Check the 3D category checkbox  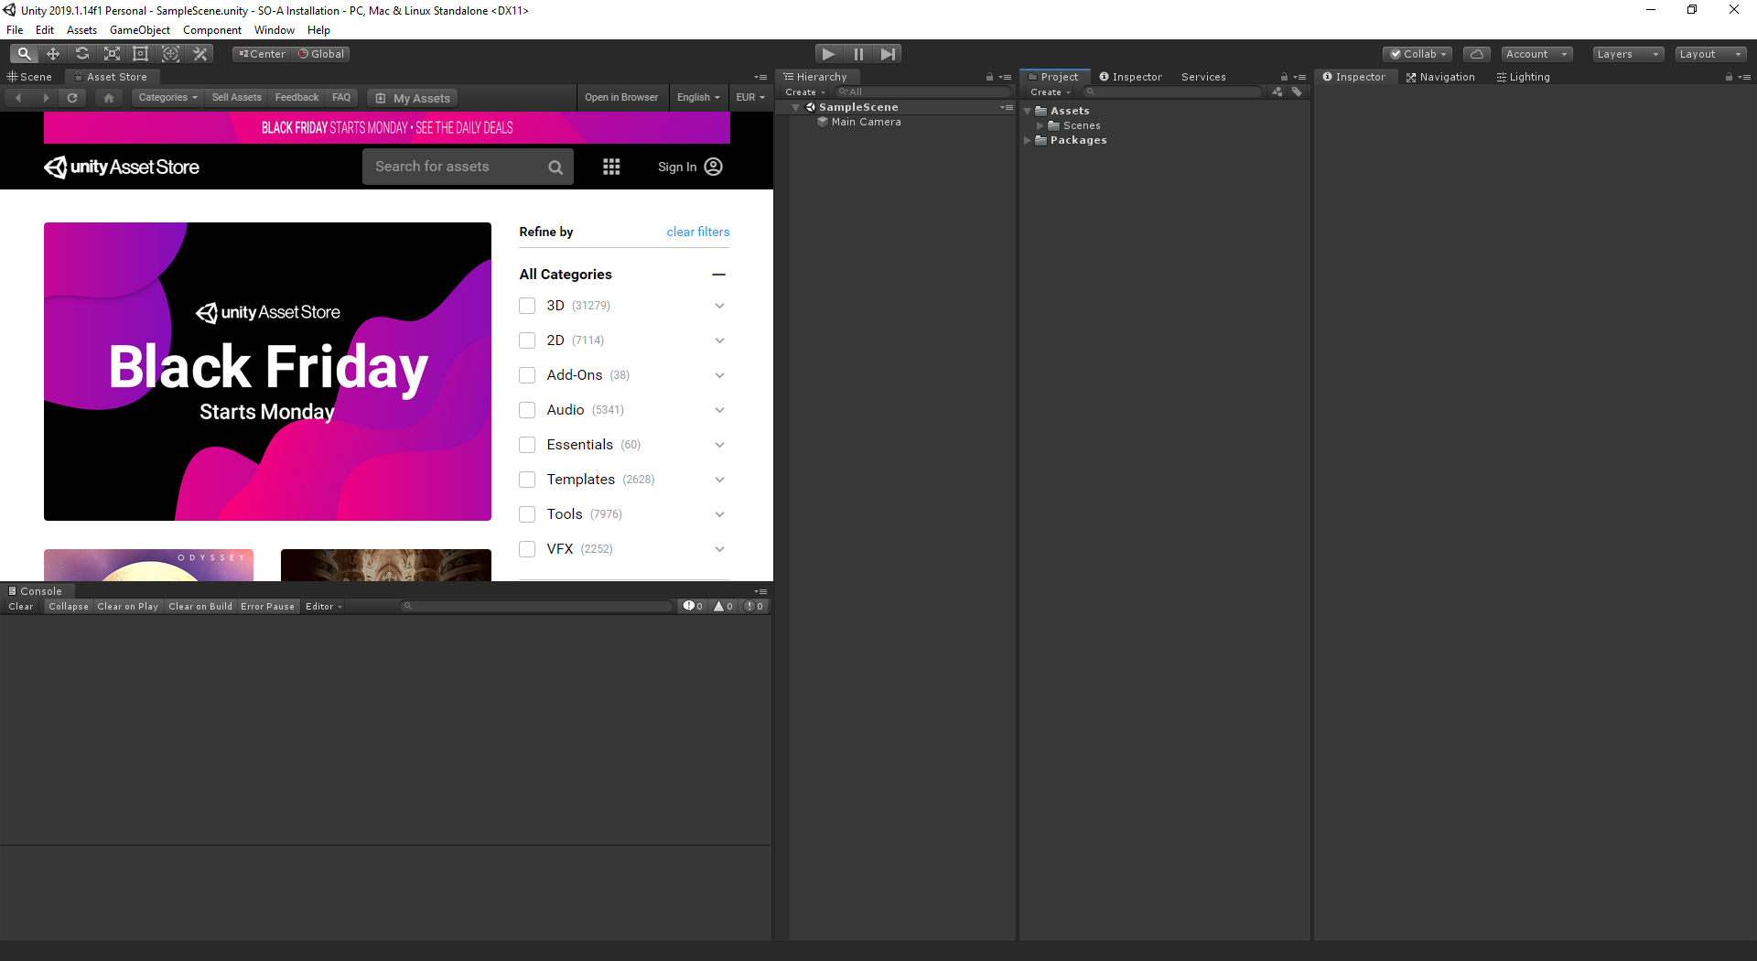[x=527, y=306]
